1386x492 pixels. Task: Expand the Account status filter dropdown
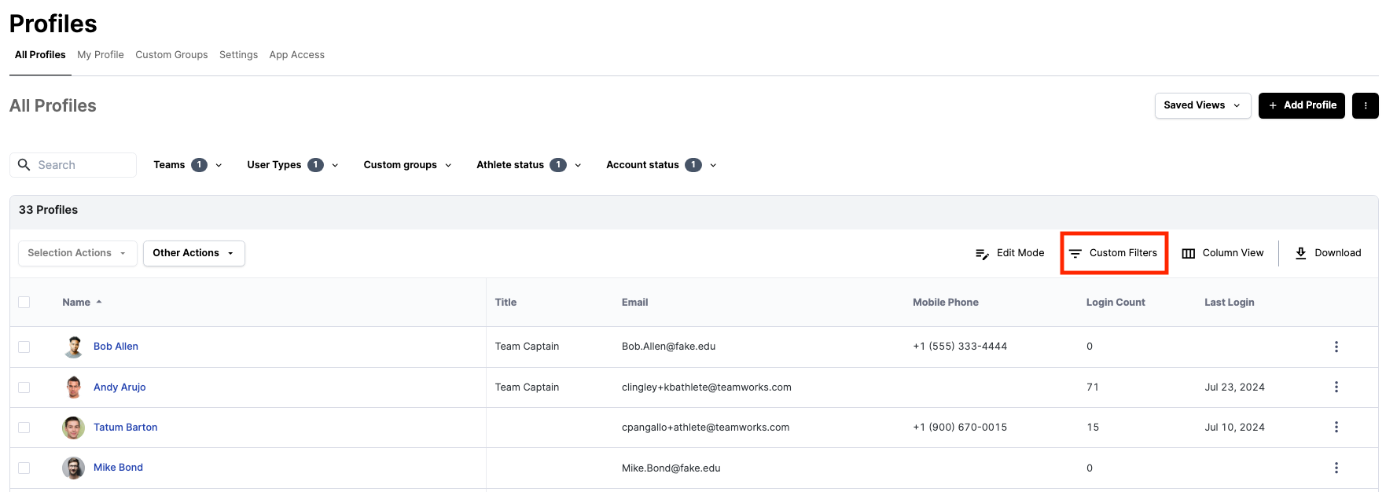(661, 165)
